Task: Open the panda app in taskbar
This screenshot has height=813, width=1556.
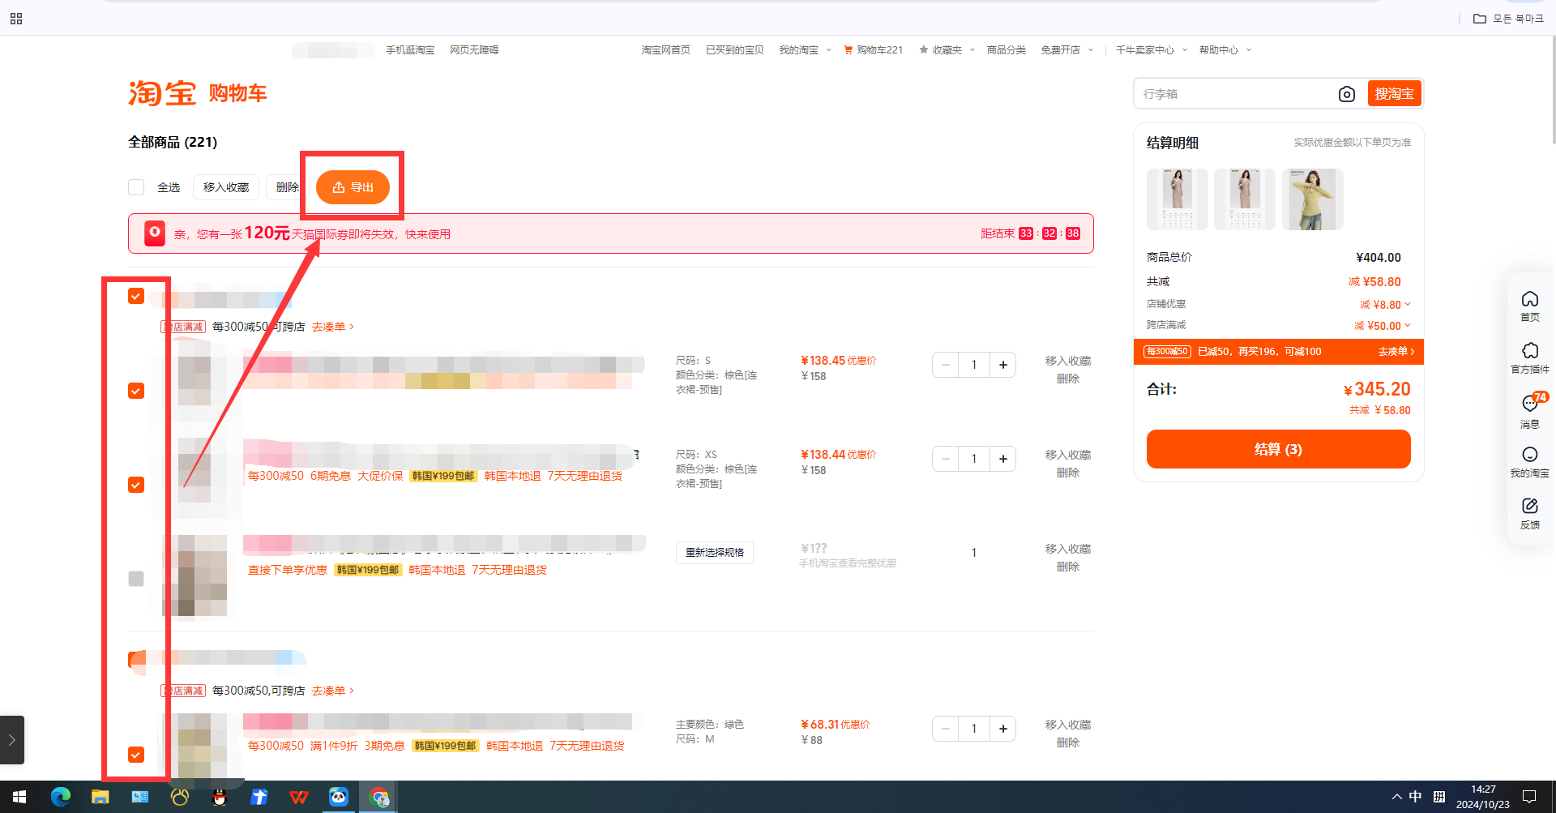Action: (x=339, y=797)
